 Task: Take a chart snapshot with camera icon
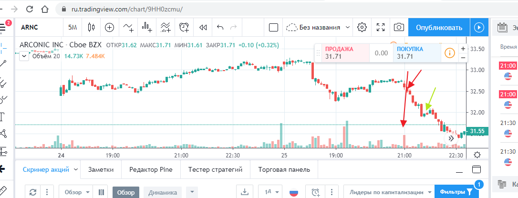pos(398,27)
